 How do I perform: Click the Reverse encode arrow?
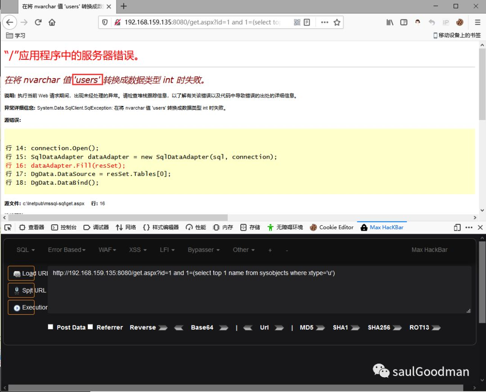[x=163, y=328]
